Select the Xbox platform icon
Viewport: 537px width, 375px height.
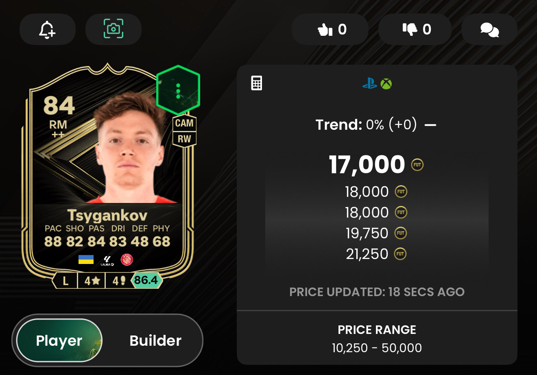coord(386,84)
